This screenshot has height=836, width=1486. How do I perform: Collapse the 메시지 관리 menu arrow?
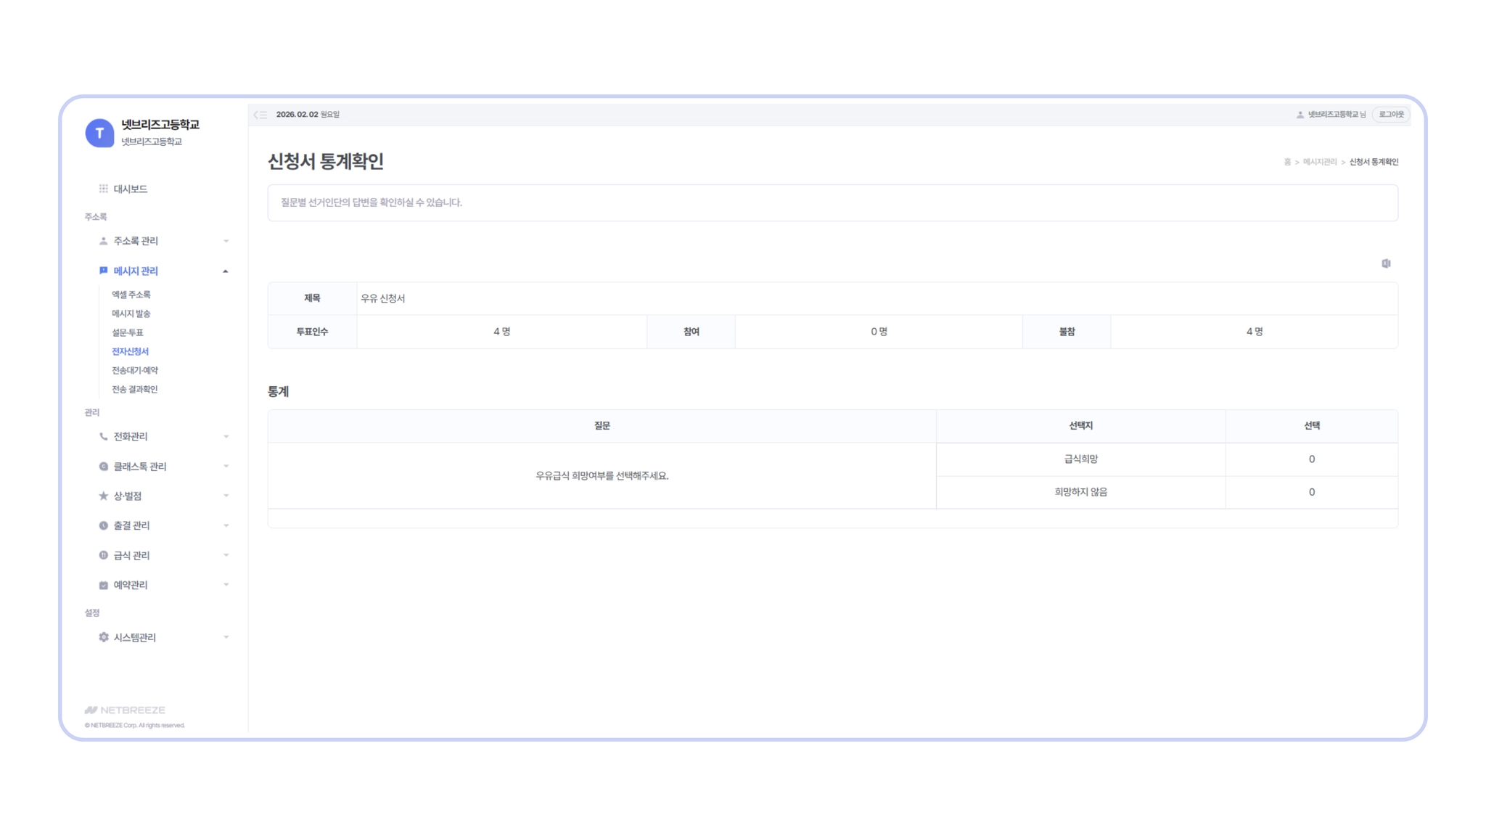(226, 271)
